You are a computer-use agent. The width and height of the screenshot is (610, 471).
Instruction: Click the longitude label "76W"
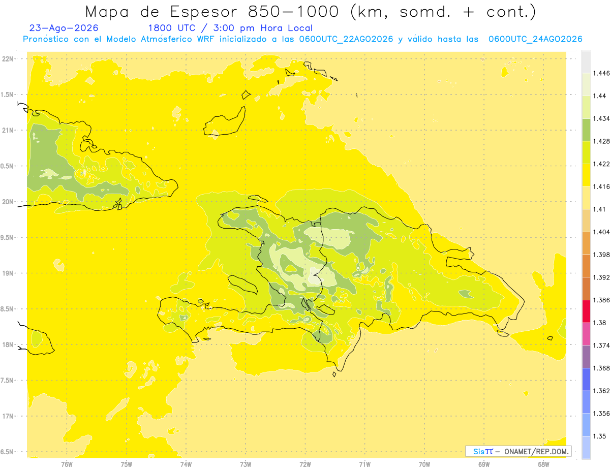(x=67, y=464)
